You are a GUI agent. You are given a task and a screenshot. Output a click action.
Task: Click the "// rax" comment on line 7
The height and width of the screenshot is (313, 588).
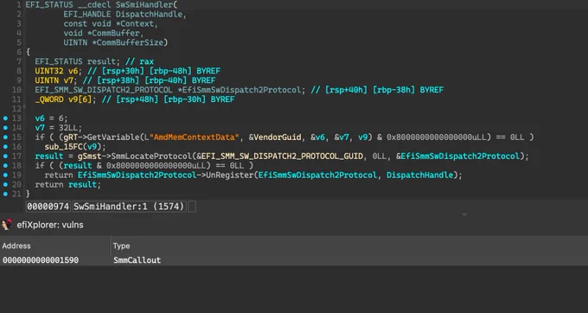click(139, 61)
